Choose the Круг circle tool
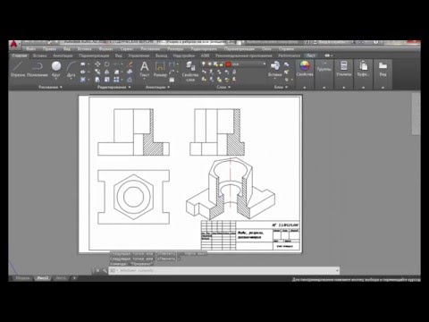The width and height of the screenshot is (429, 322). tap(56, 69)
